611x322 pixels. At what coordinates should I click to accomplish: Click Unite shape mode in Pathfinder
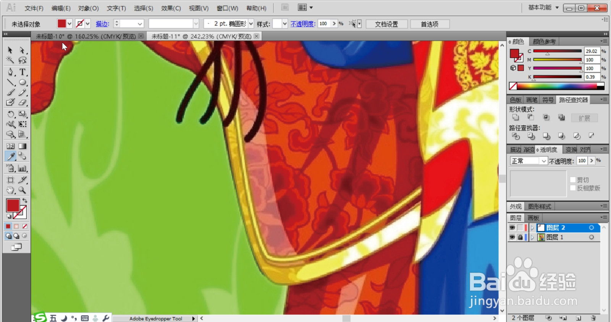point(516,117)
